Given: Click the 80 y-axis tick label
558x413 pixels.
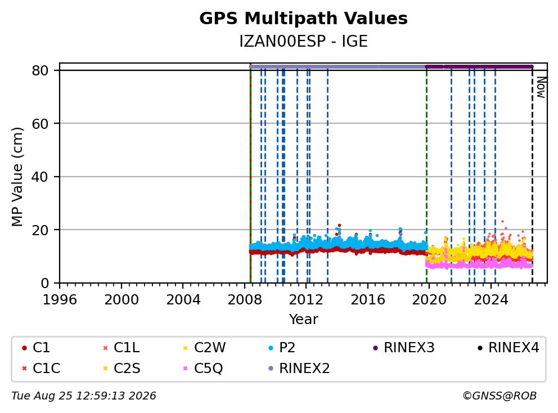Looking at the screenshot, I should [x=40, y=70].
